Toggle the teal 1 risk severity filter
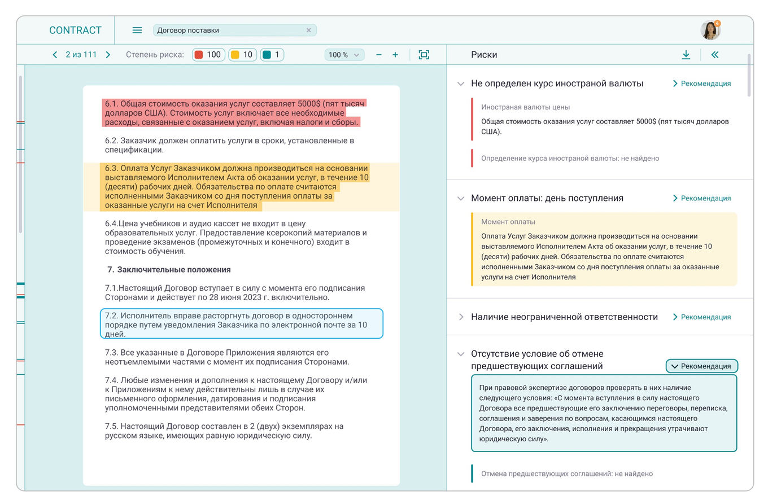The height and width of the screenshot is (504, 768). (272, 55)
